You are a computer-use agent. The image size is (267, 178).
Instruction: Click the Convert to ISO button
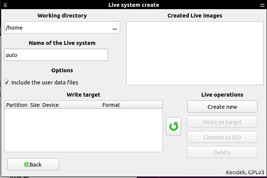pyautogui.click(x=222, y=137)
